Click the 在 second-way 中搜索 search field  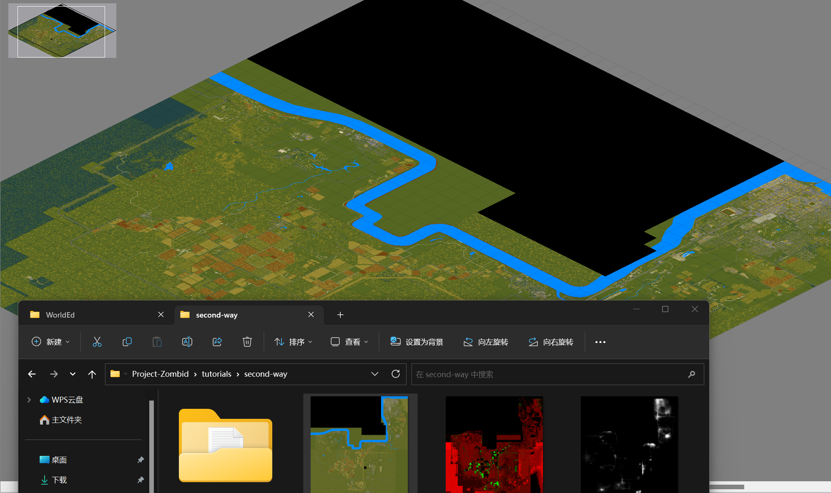coord(557,374)
